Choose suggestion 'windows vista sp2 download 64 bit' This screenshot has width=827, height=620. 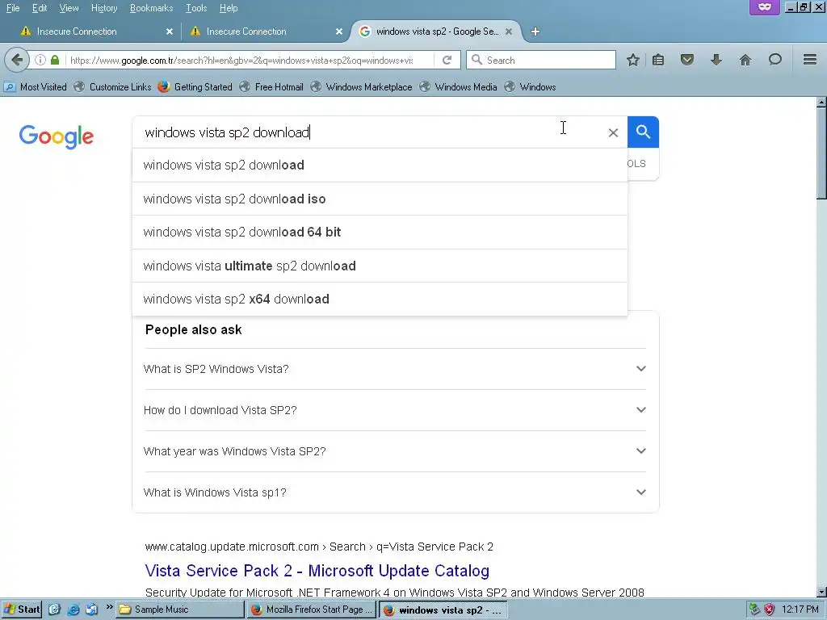[380, 232]
